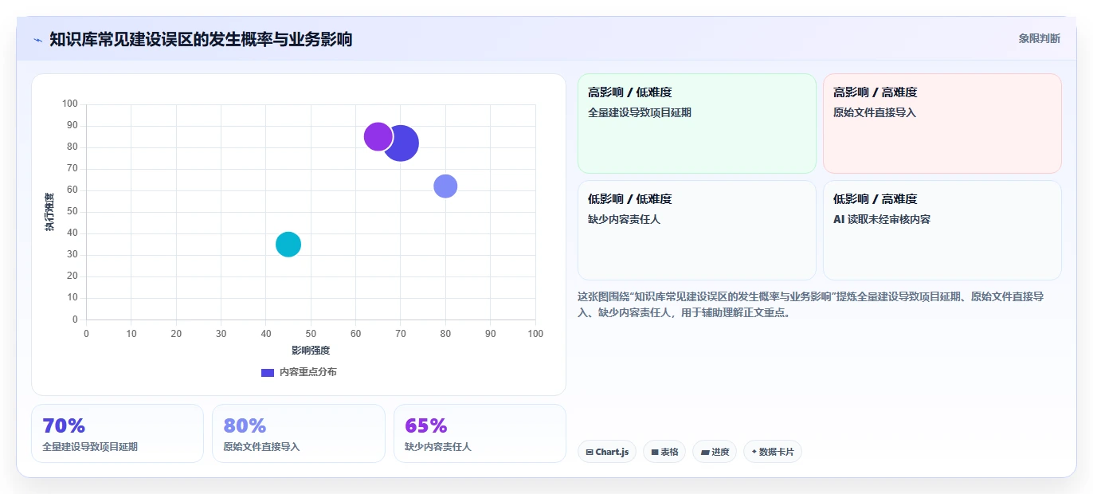Image resolution: width=1093 pixels, height=494 pixels.
Task: Select the large indigo bubble in chart
Action: pyautogui.click(x=401, y=143)
